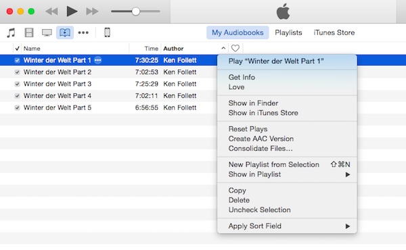
Task: Uncheck Winter der Welt Part 1 checkbox
Action: 17,60
